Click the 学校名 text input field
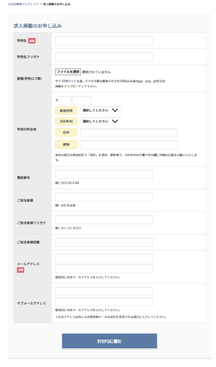The height and width of the screenshot is (367, 216). (104, 40)
